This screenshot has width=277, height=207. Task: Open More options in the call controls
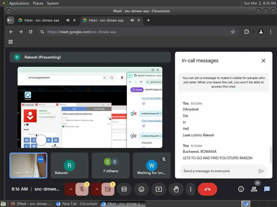(x=190, y=189)
